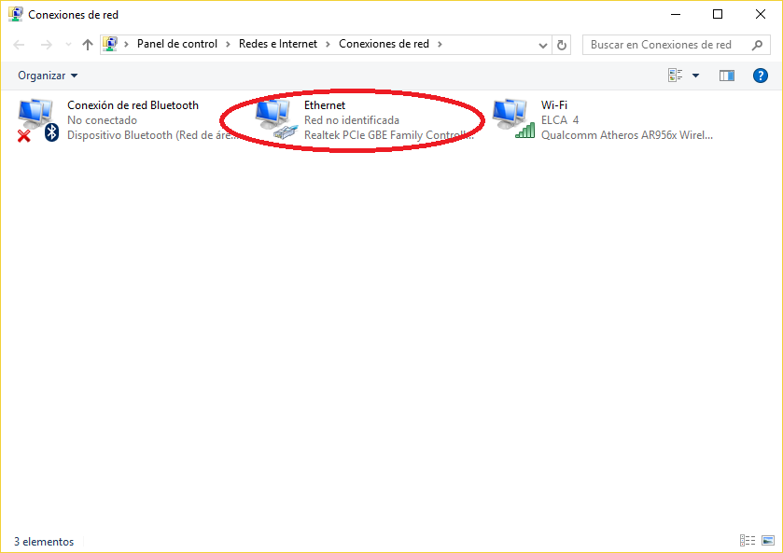The height and width of the screenshot is (553, 783).
Task: Expand chevron before Panel de control
Action: pyautogui.click(x=126, y=45)
